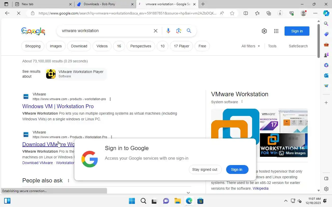Open Google quick settings gear
This screenshot has height=207, width=332.
point(264,31)
